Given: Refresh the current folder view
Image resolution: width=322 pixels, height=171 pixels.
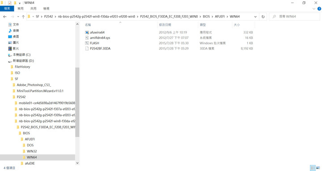Looking at the screenshot, I should (x=263, y=17).
